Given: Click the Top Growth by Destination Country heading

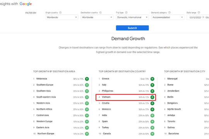Looking at the screenshot, I should point(122,71).
